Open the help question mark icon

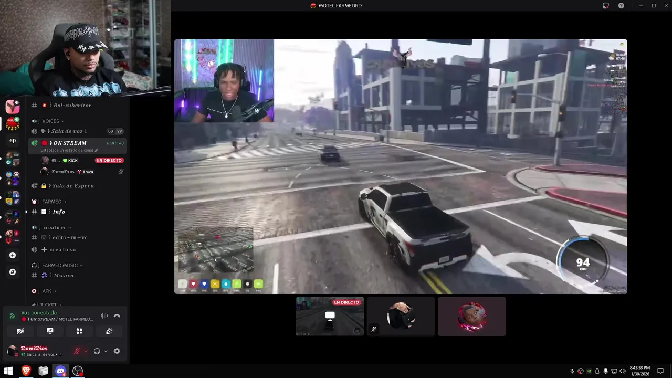click(622, 6)
